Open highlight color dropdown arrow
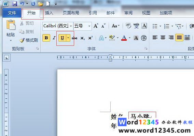 [117, 38]
